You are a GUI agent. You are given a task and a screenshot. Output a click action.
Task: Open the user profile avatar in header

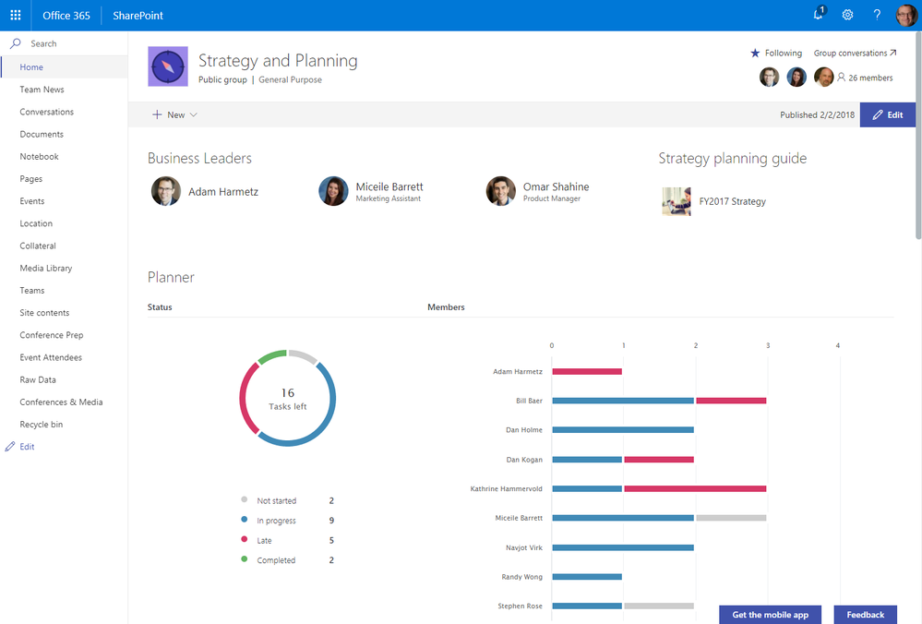pyautogui.click(x=906, y=16)
